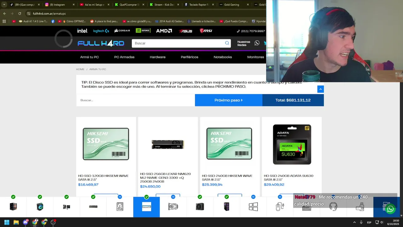Open the Monitores menu
The image size is (403, 227).
256,57
